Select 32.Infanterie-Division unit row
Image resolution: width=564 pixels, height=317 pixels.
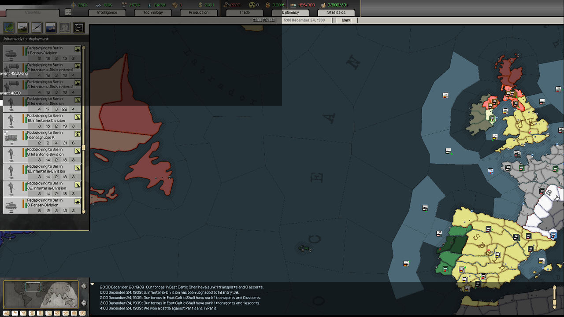click(x=42, y=189)
